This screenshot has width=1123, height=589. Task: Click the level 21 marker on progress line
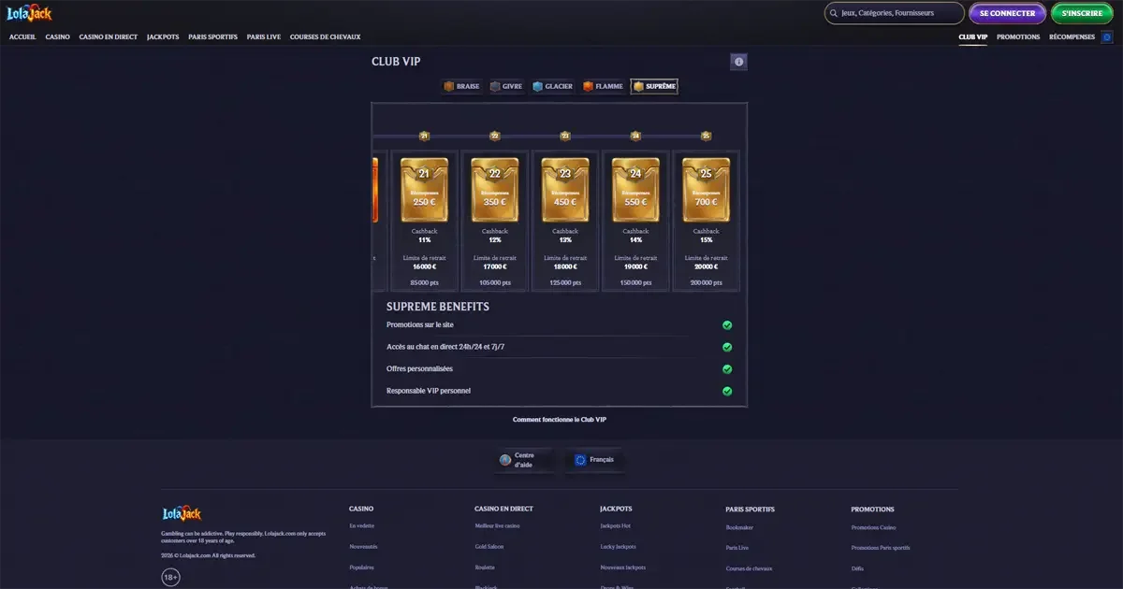click(x=424, y=136)
